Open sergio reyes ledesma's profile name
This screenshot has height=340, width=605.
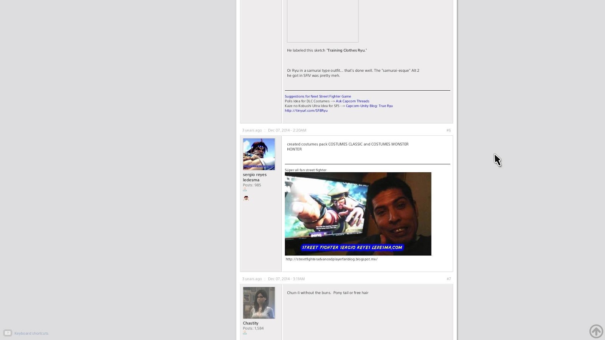pyautogui.click(x=255, y=177)
